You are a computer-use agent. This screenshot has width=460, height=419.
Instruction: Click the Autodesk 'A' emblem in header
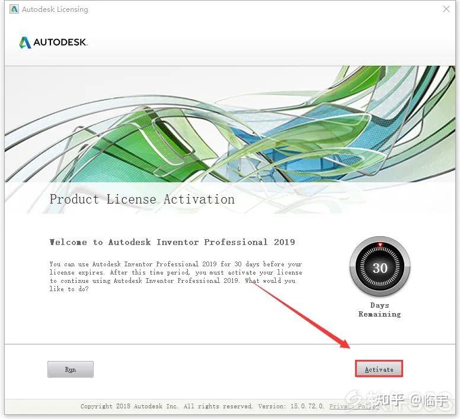25,43
